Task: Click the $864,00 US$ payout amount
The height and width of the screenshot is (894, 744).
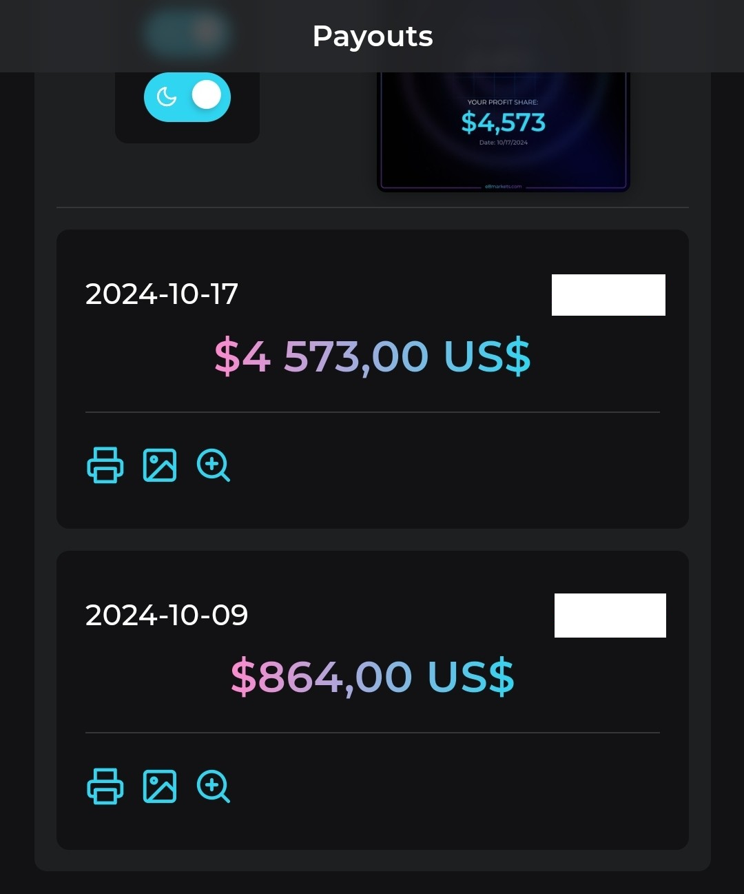Action: pos(373,676)
